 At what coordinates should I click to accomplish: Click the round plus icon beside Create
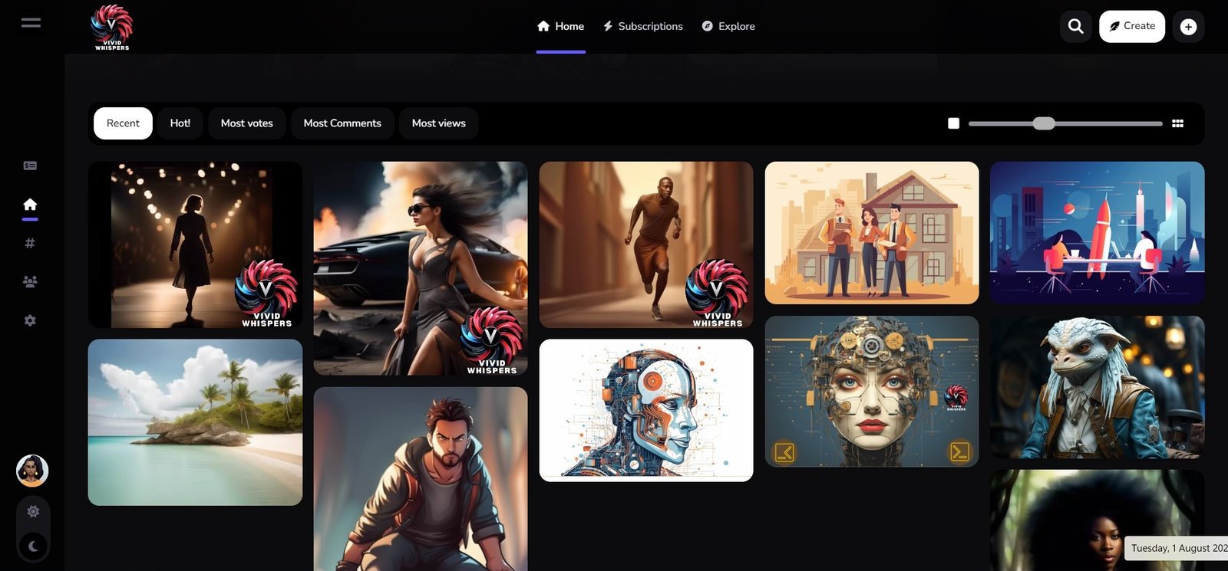1188,27
